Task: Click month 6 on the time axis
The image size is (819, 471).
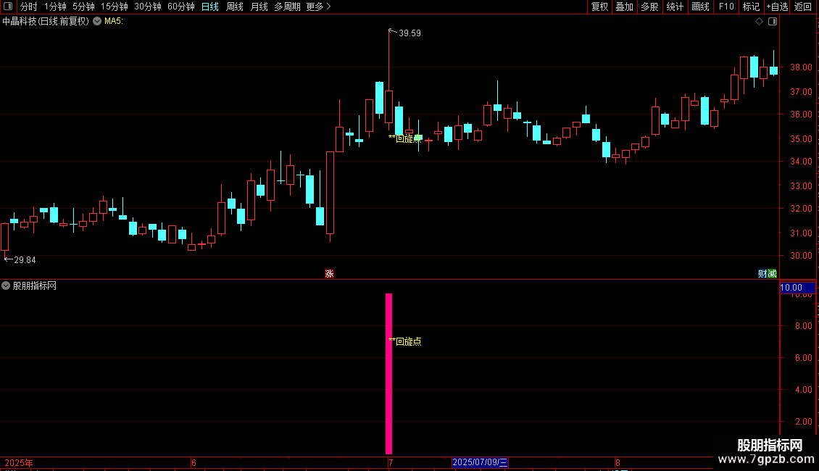Action: [x=194, y=462]
